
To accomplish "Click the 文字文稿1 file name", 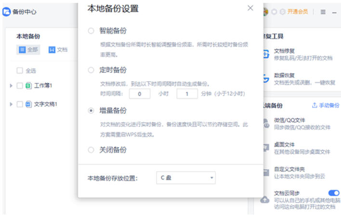I will click(x=46, y=104).
